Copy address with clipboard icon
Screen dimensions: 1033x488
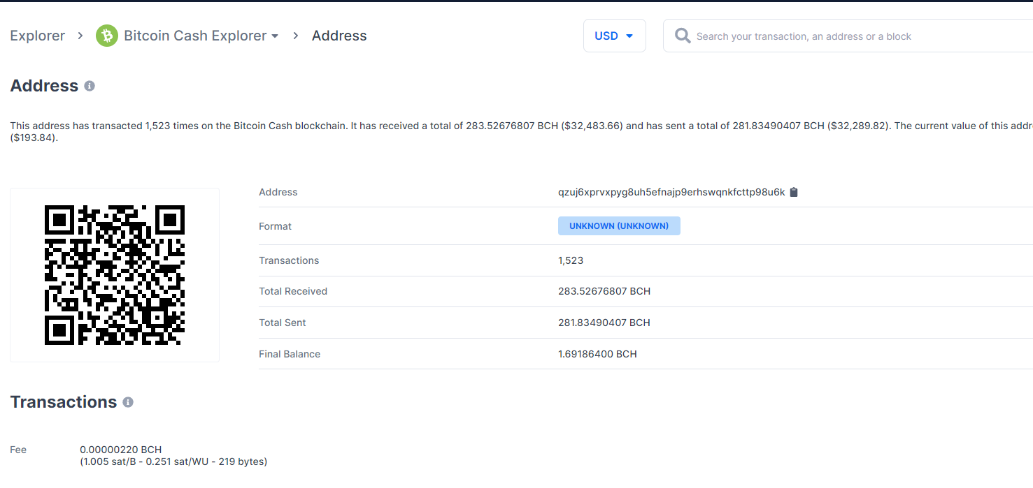coord(794,192)
